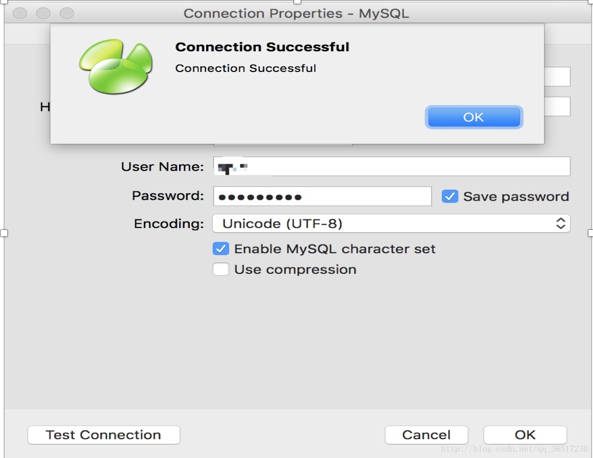Cancel the Connection Properties dialog
The image size is (593, 458).
coord(426,435)
